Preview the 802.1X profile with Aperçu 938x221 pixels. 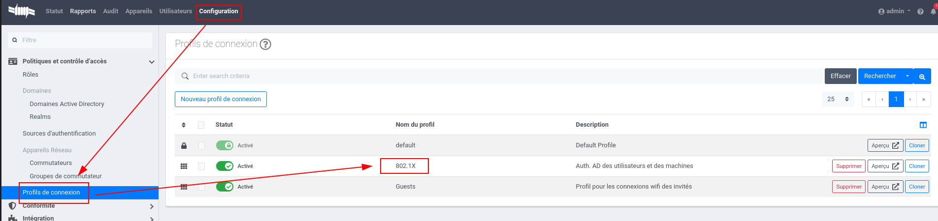coord(885,166)
